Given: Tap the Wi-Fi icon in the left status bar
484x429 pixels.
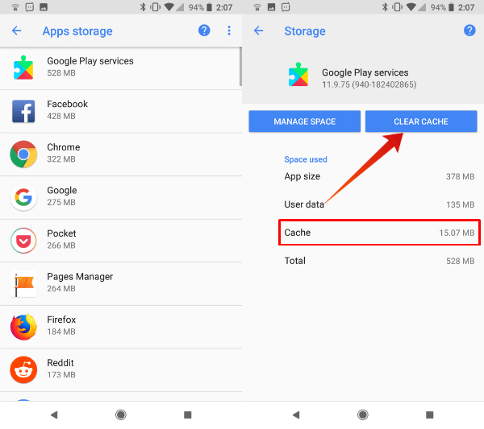Looking at the screenshot, I should tap(169, 6).
